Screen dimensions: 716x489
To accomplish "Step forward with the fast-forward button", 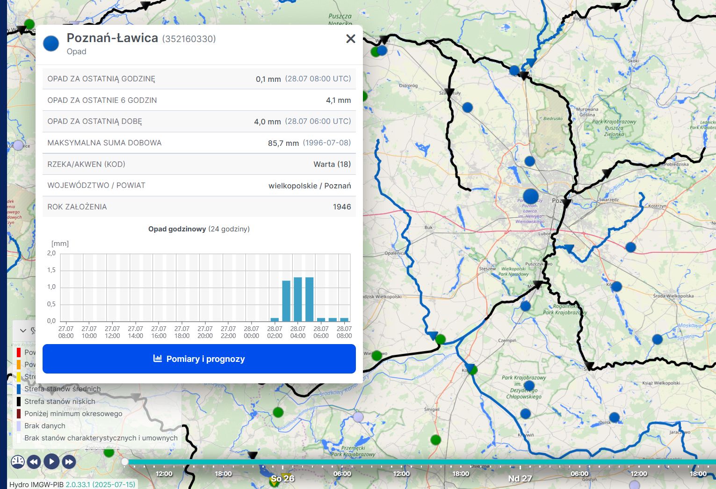I will [x=69, y=462].
